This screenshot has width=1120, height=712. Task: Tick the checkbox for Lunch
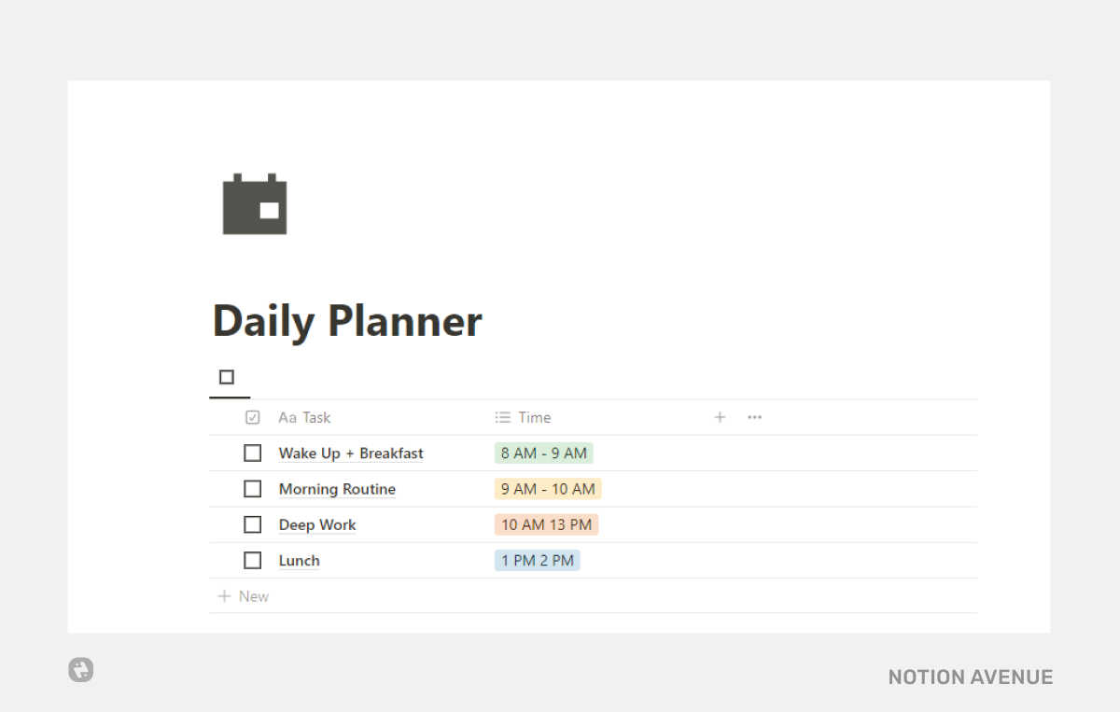[x=252, y=560]
